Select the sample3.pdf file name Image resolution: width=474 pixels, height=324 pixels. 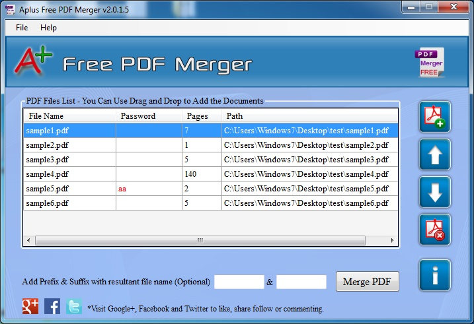coord(47,160)
